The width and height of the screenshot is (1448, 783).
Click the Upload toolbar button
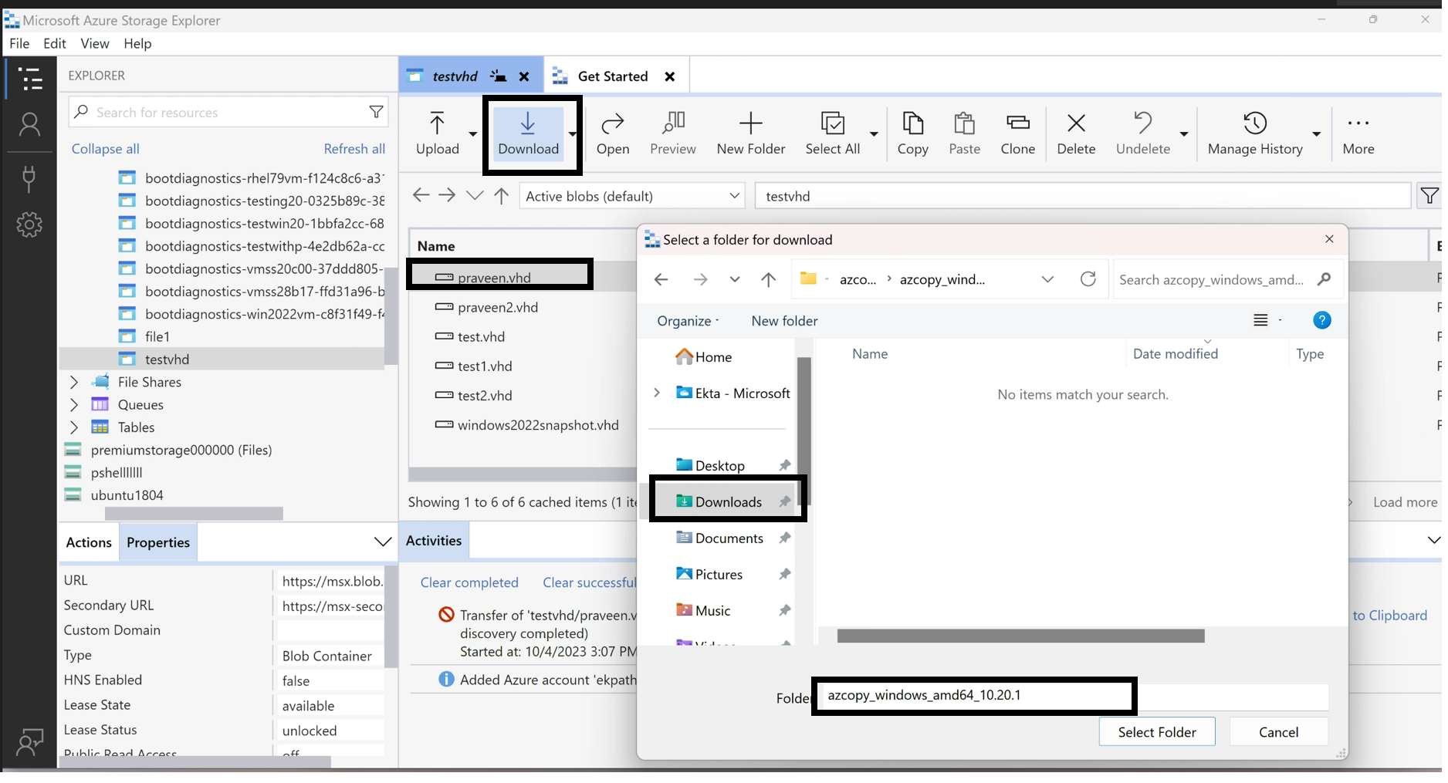tap(438, 133)
